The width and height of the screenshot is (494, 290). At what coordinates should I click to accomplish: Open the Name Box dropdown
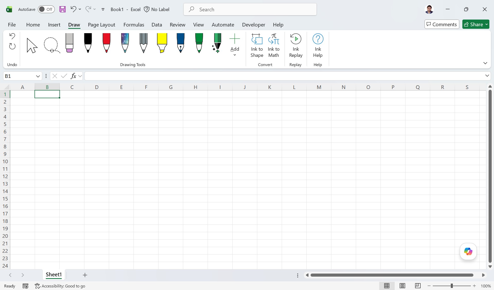[x=38, y=76]
